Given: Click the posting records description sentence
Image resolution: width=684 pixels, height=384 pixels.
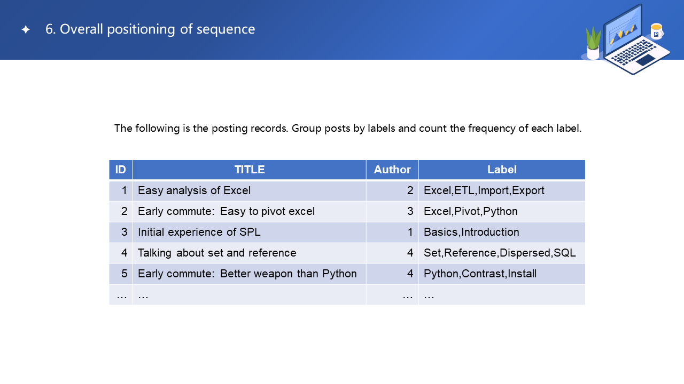Looking at the screenshot, I should [x=347, y=129].
